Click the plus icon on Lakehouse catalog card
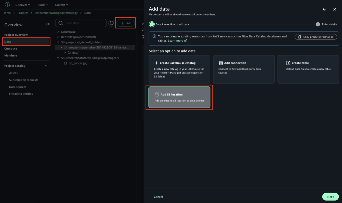 (x=156, y=63)
